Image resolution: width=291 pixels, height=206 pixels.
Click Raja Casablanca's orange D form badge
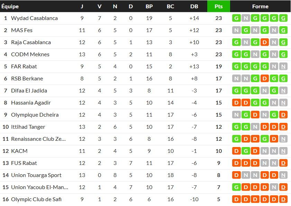tap(265, 42)
